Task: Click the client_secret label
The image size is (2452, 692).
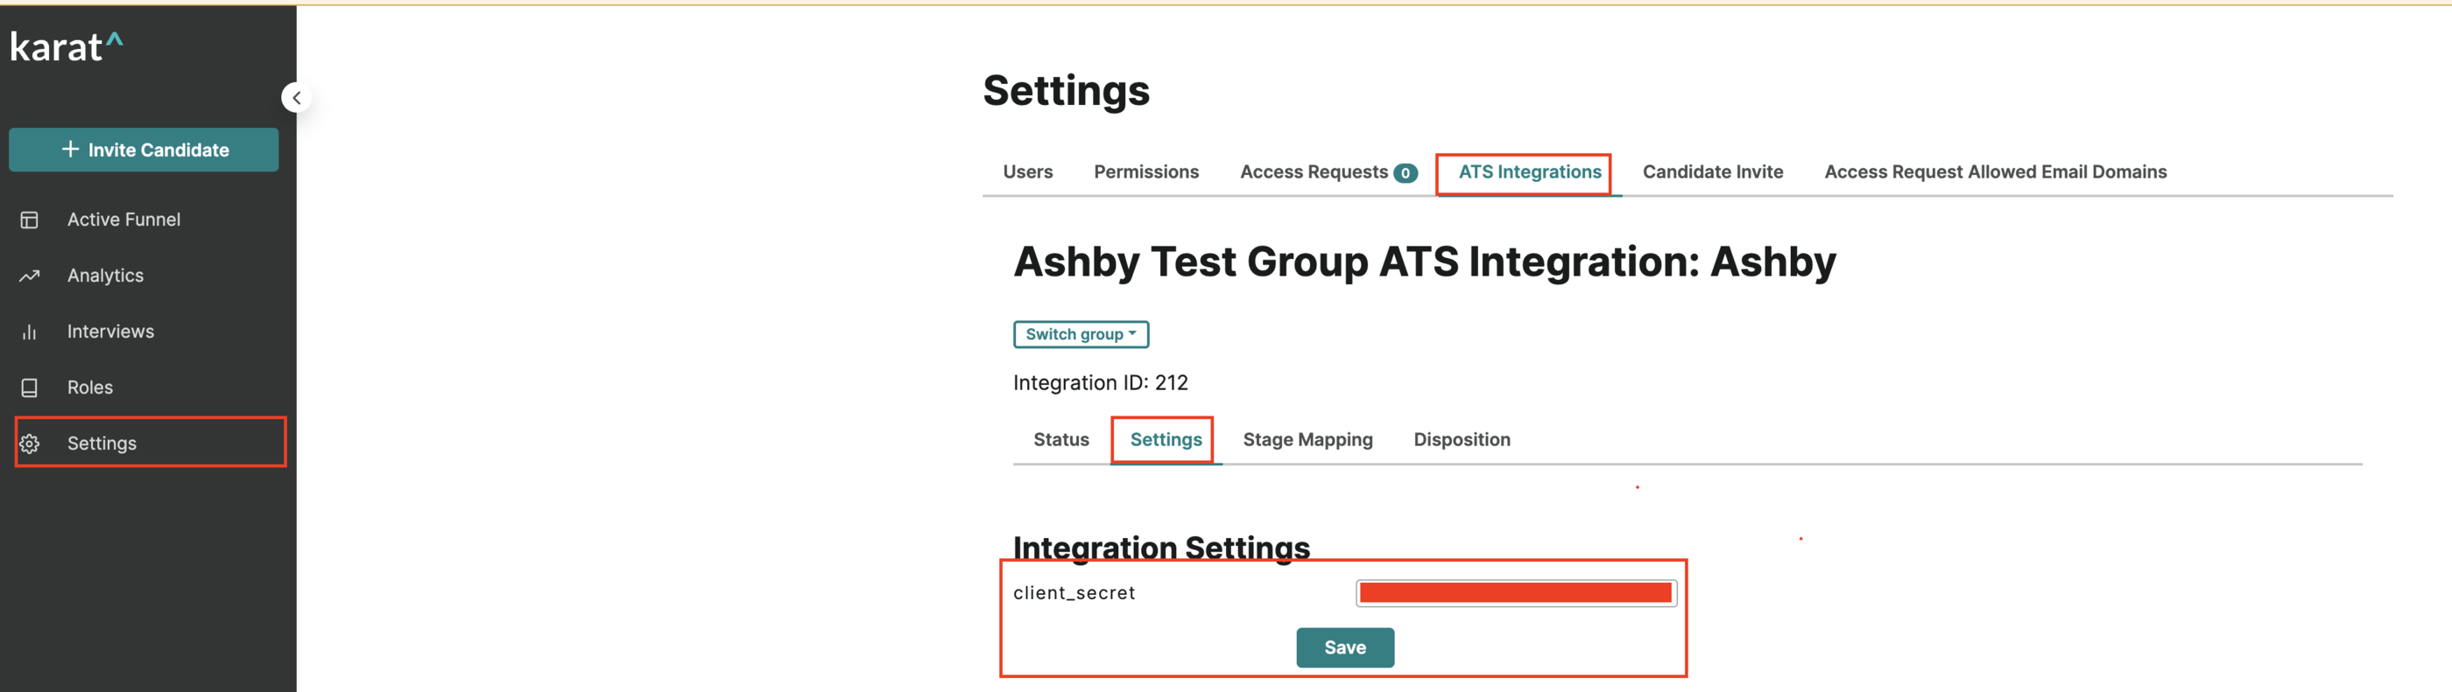Action: click(x=1074, y=593)
